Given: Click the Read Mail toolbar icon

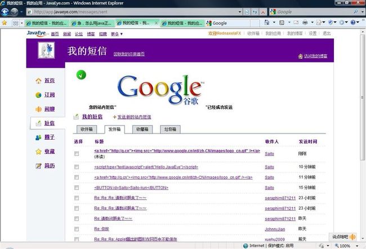Looking at the screenshot, I should (296, 23).
